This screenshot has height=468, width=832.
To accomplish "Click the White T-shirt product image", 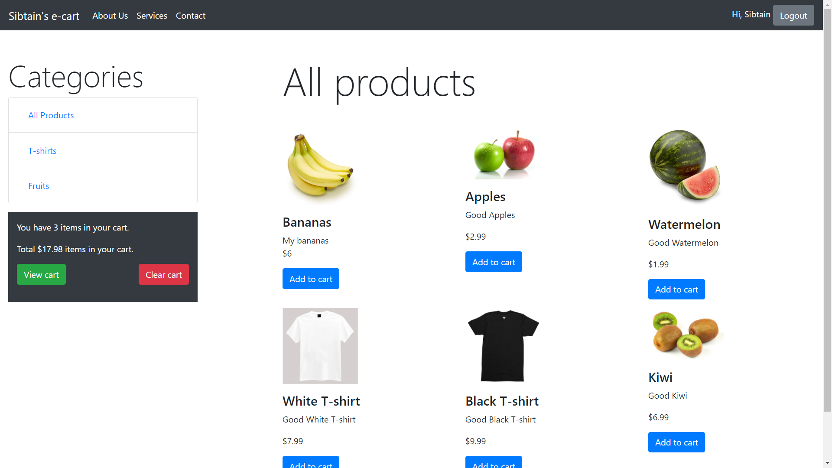I will pyautogui.click(x=320, y=346).
